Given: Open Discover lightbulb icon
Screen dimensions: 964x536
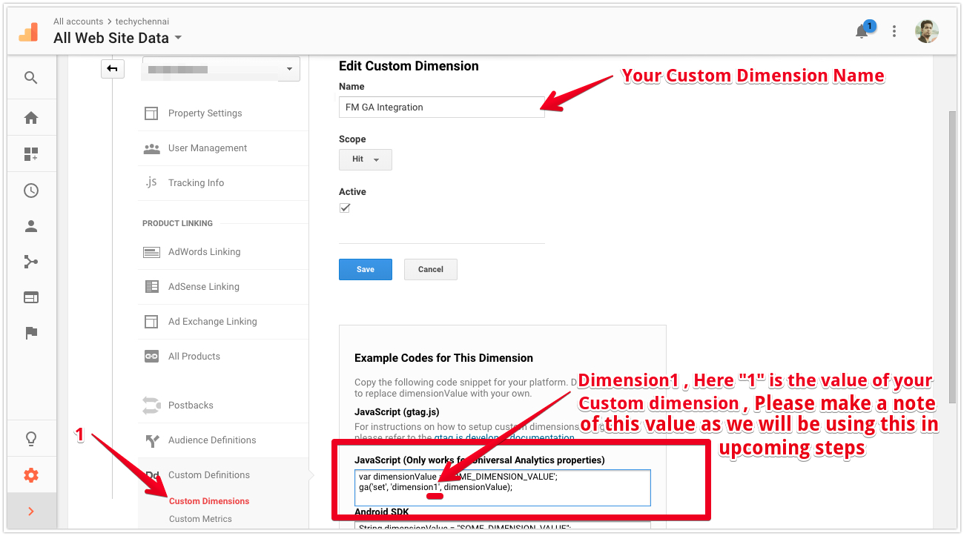Looking at the screenshot, I should pos(31,439).
